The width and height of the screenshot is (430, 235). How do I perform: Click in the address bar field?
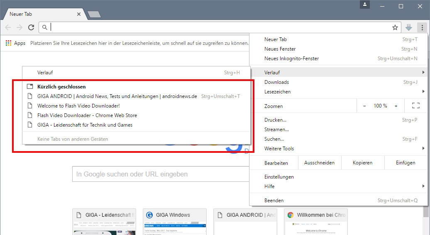[220, 27]
